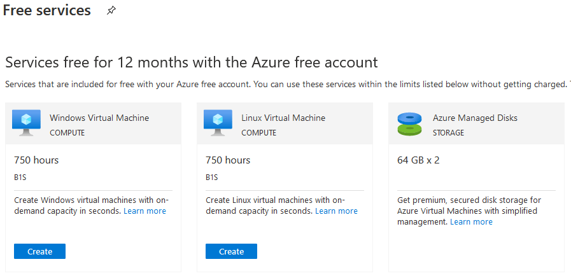Pin the Free services page to dashboard
Viewport: 571px width, 278px height.
tap(111, 11)
